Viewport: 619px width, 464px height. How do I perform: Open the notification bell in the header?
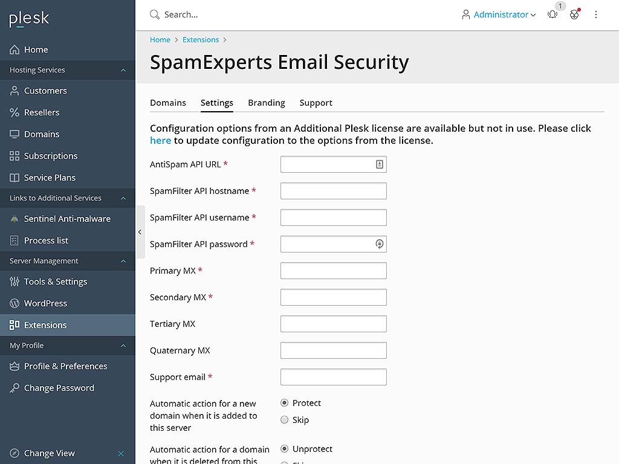[x=552, y=14]
